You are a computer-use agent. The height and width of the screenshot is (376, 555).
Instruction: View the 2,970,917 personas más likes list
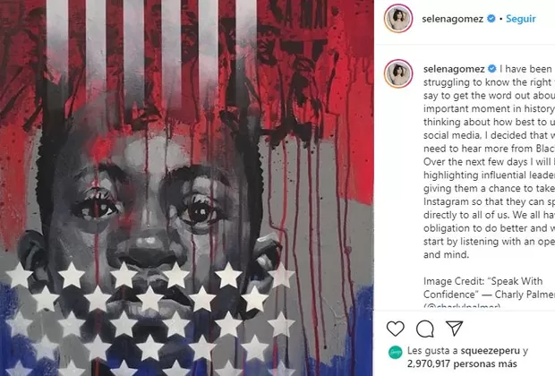coord(462,363)
